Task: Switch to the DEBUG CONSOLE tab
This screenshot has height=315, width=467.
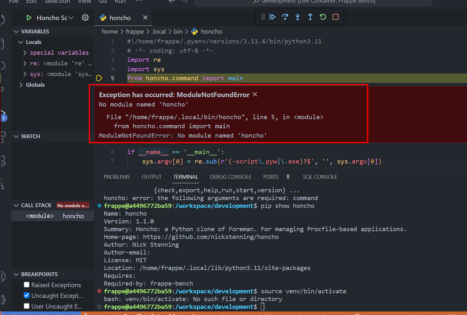Action: pyautogui.click(x=230, y=176)
